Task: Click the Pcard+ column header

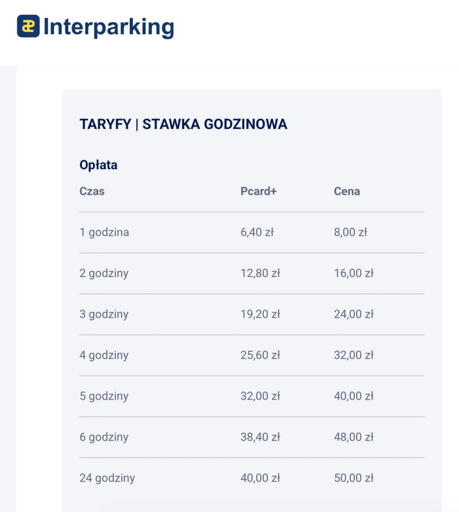Action: click(x=258, y=191)
